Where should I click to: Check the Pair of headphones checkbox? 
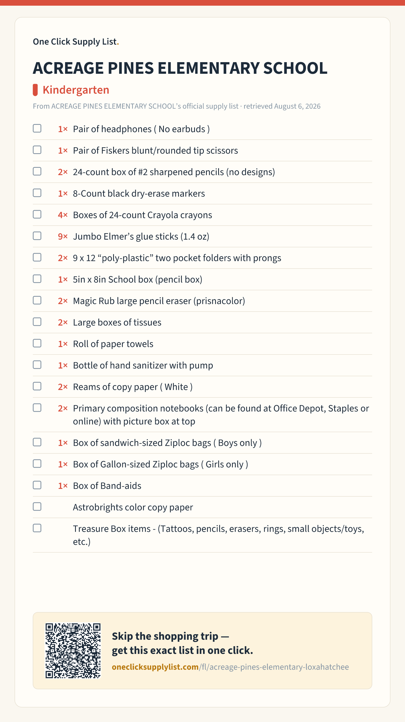tap(37, 128)
